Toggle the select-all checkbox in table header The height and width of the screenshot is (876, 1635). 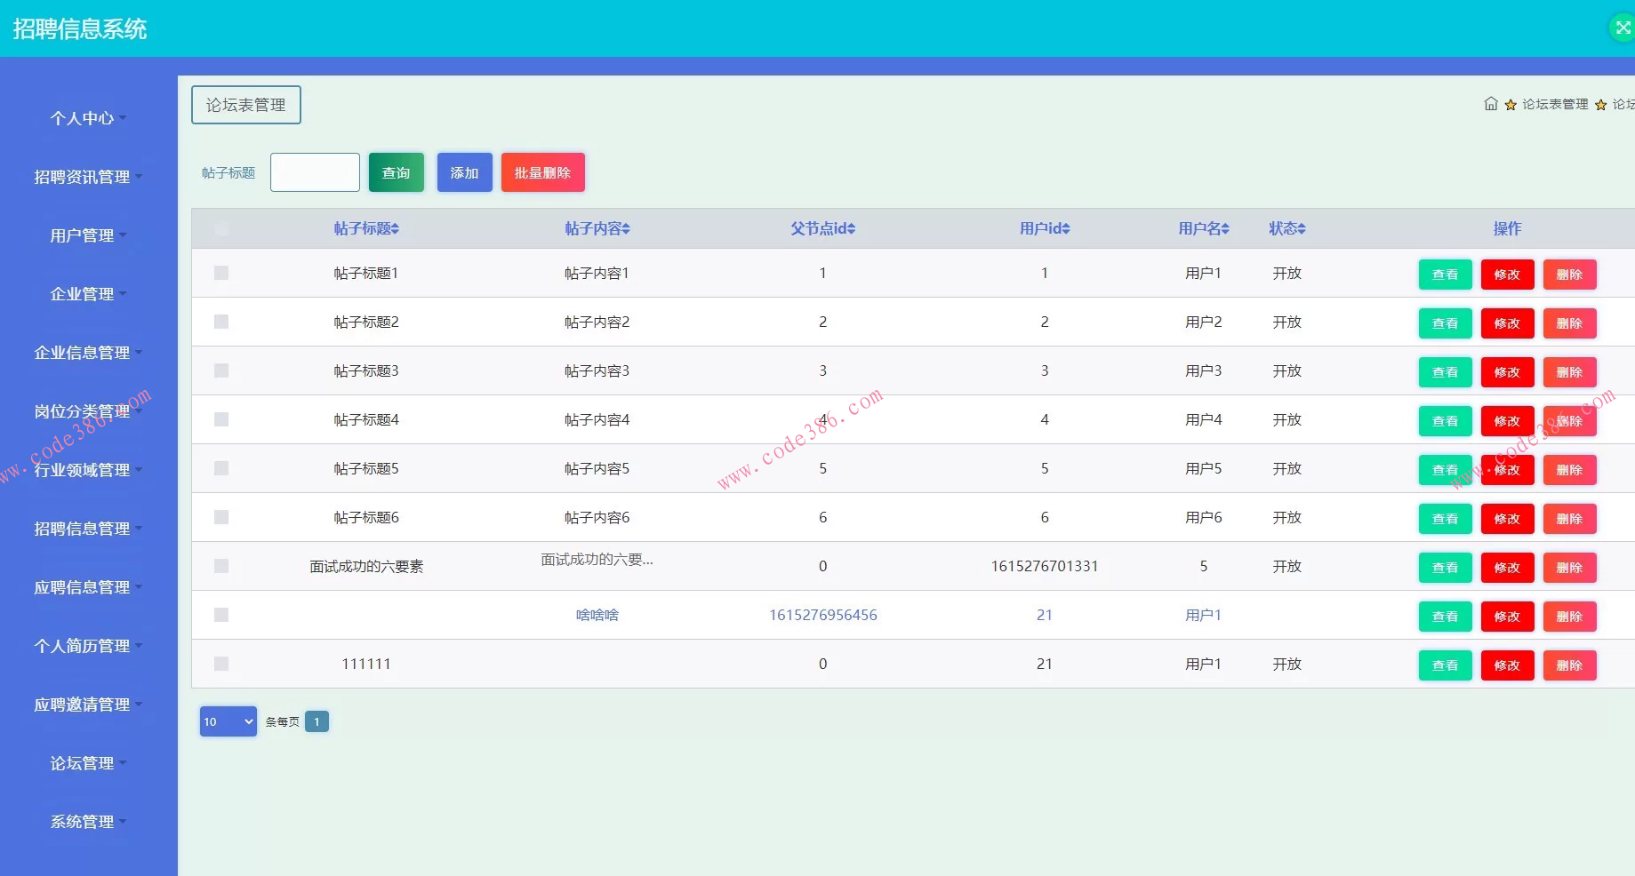click(x=221, y=228)
